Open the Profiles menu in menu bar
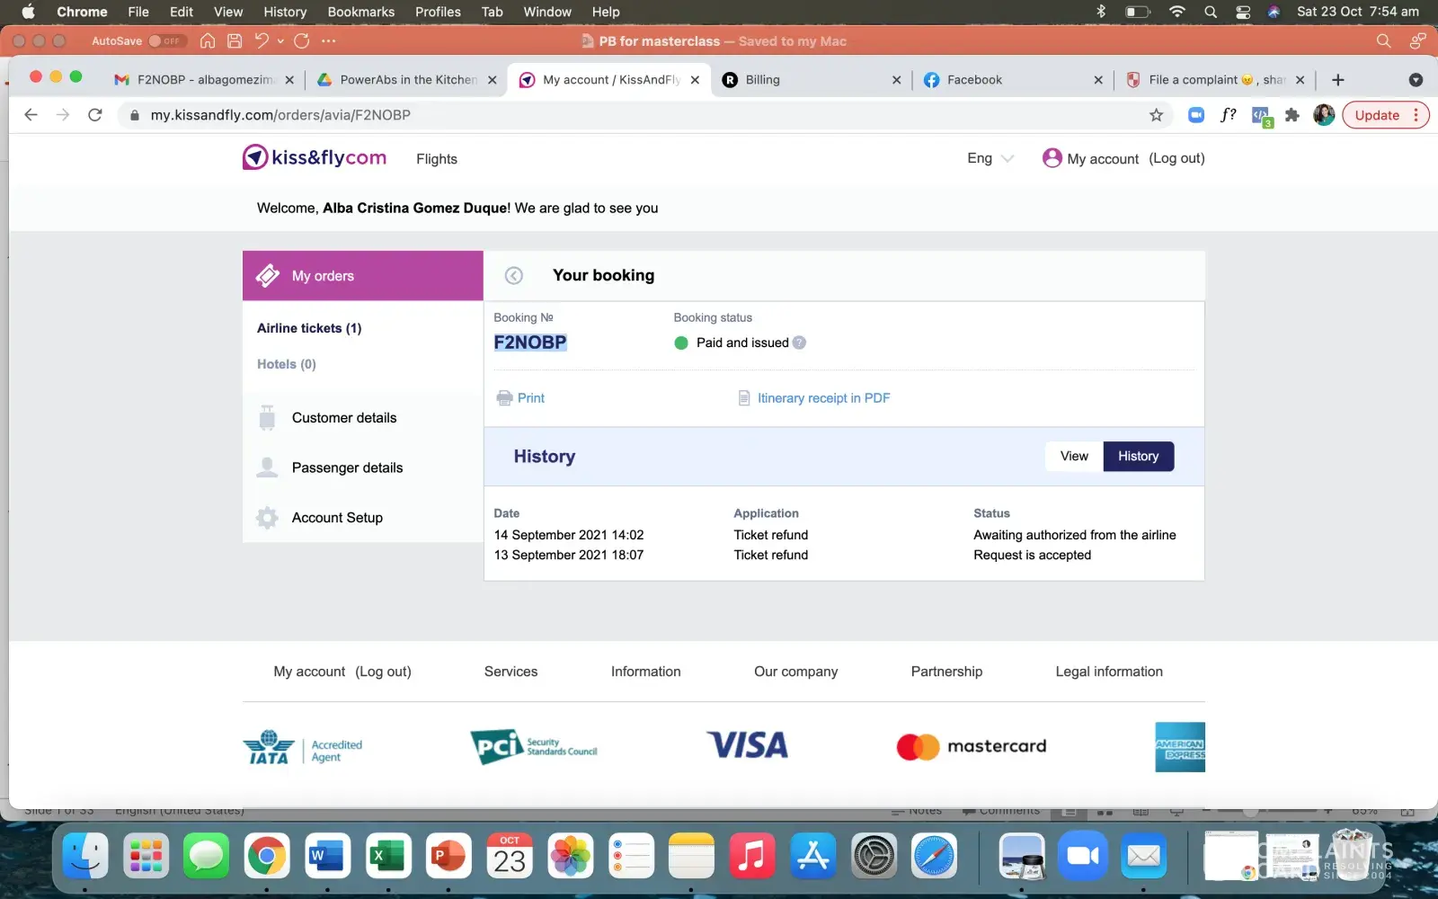 [438, 12]
